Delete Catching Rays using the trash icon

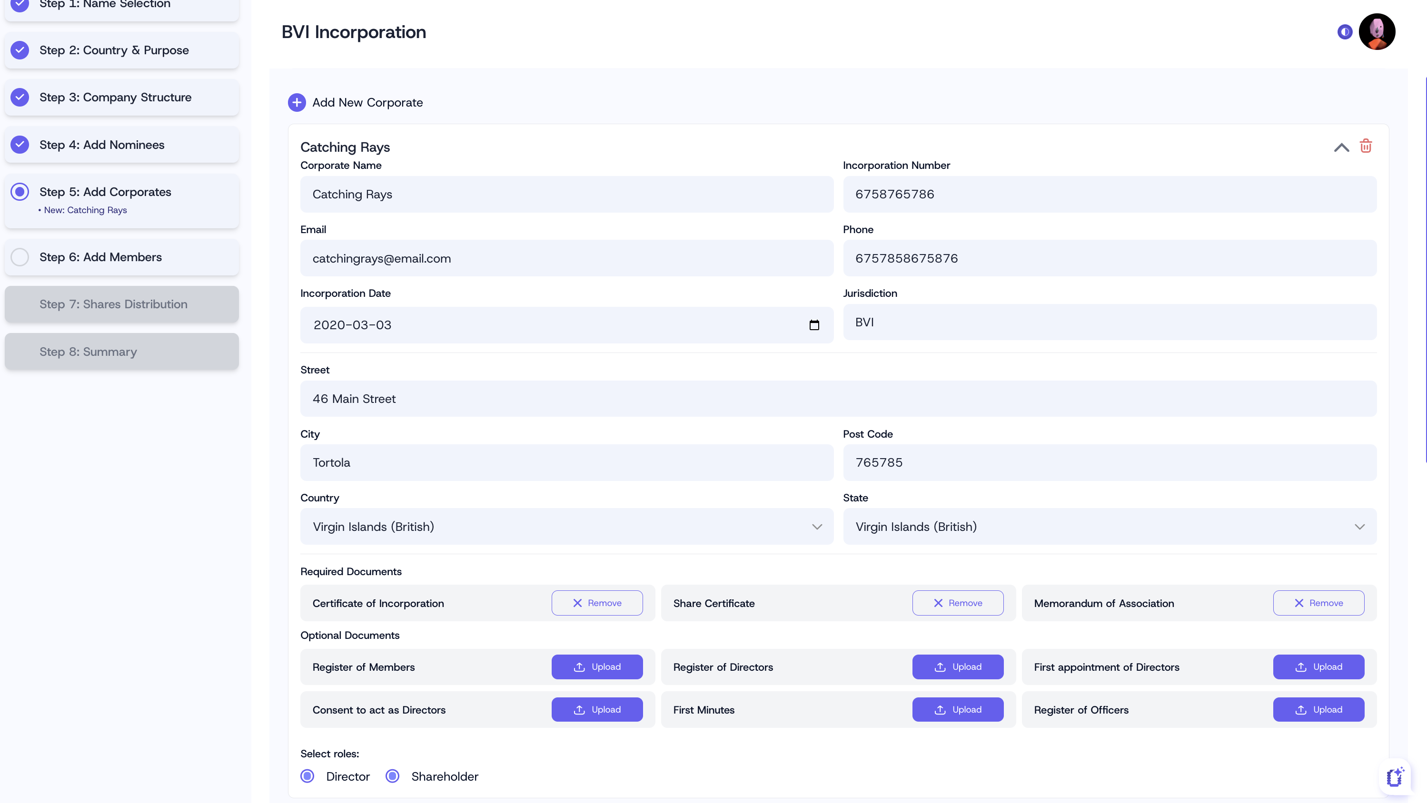point(1366,146)
